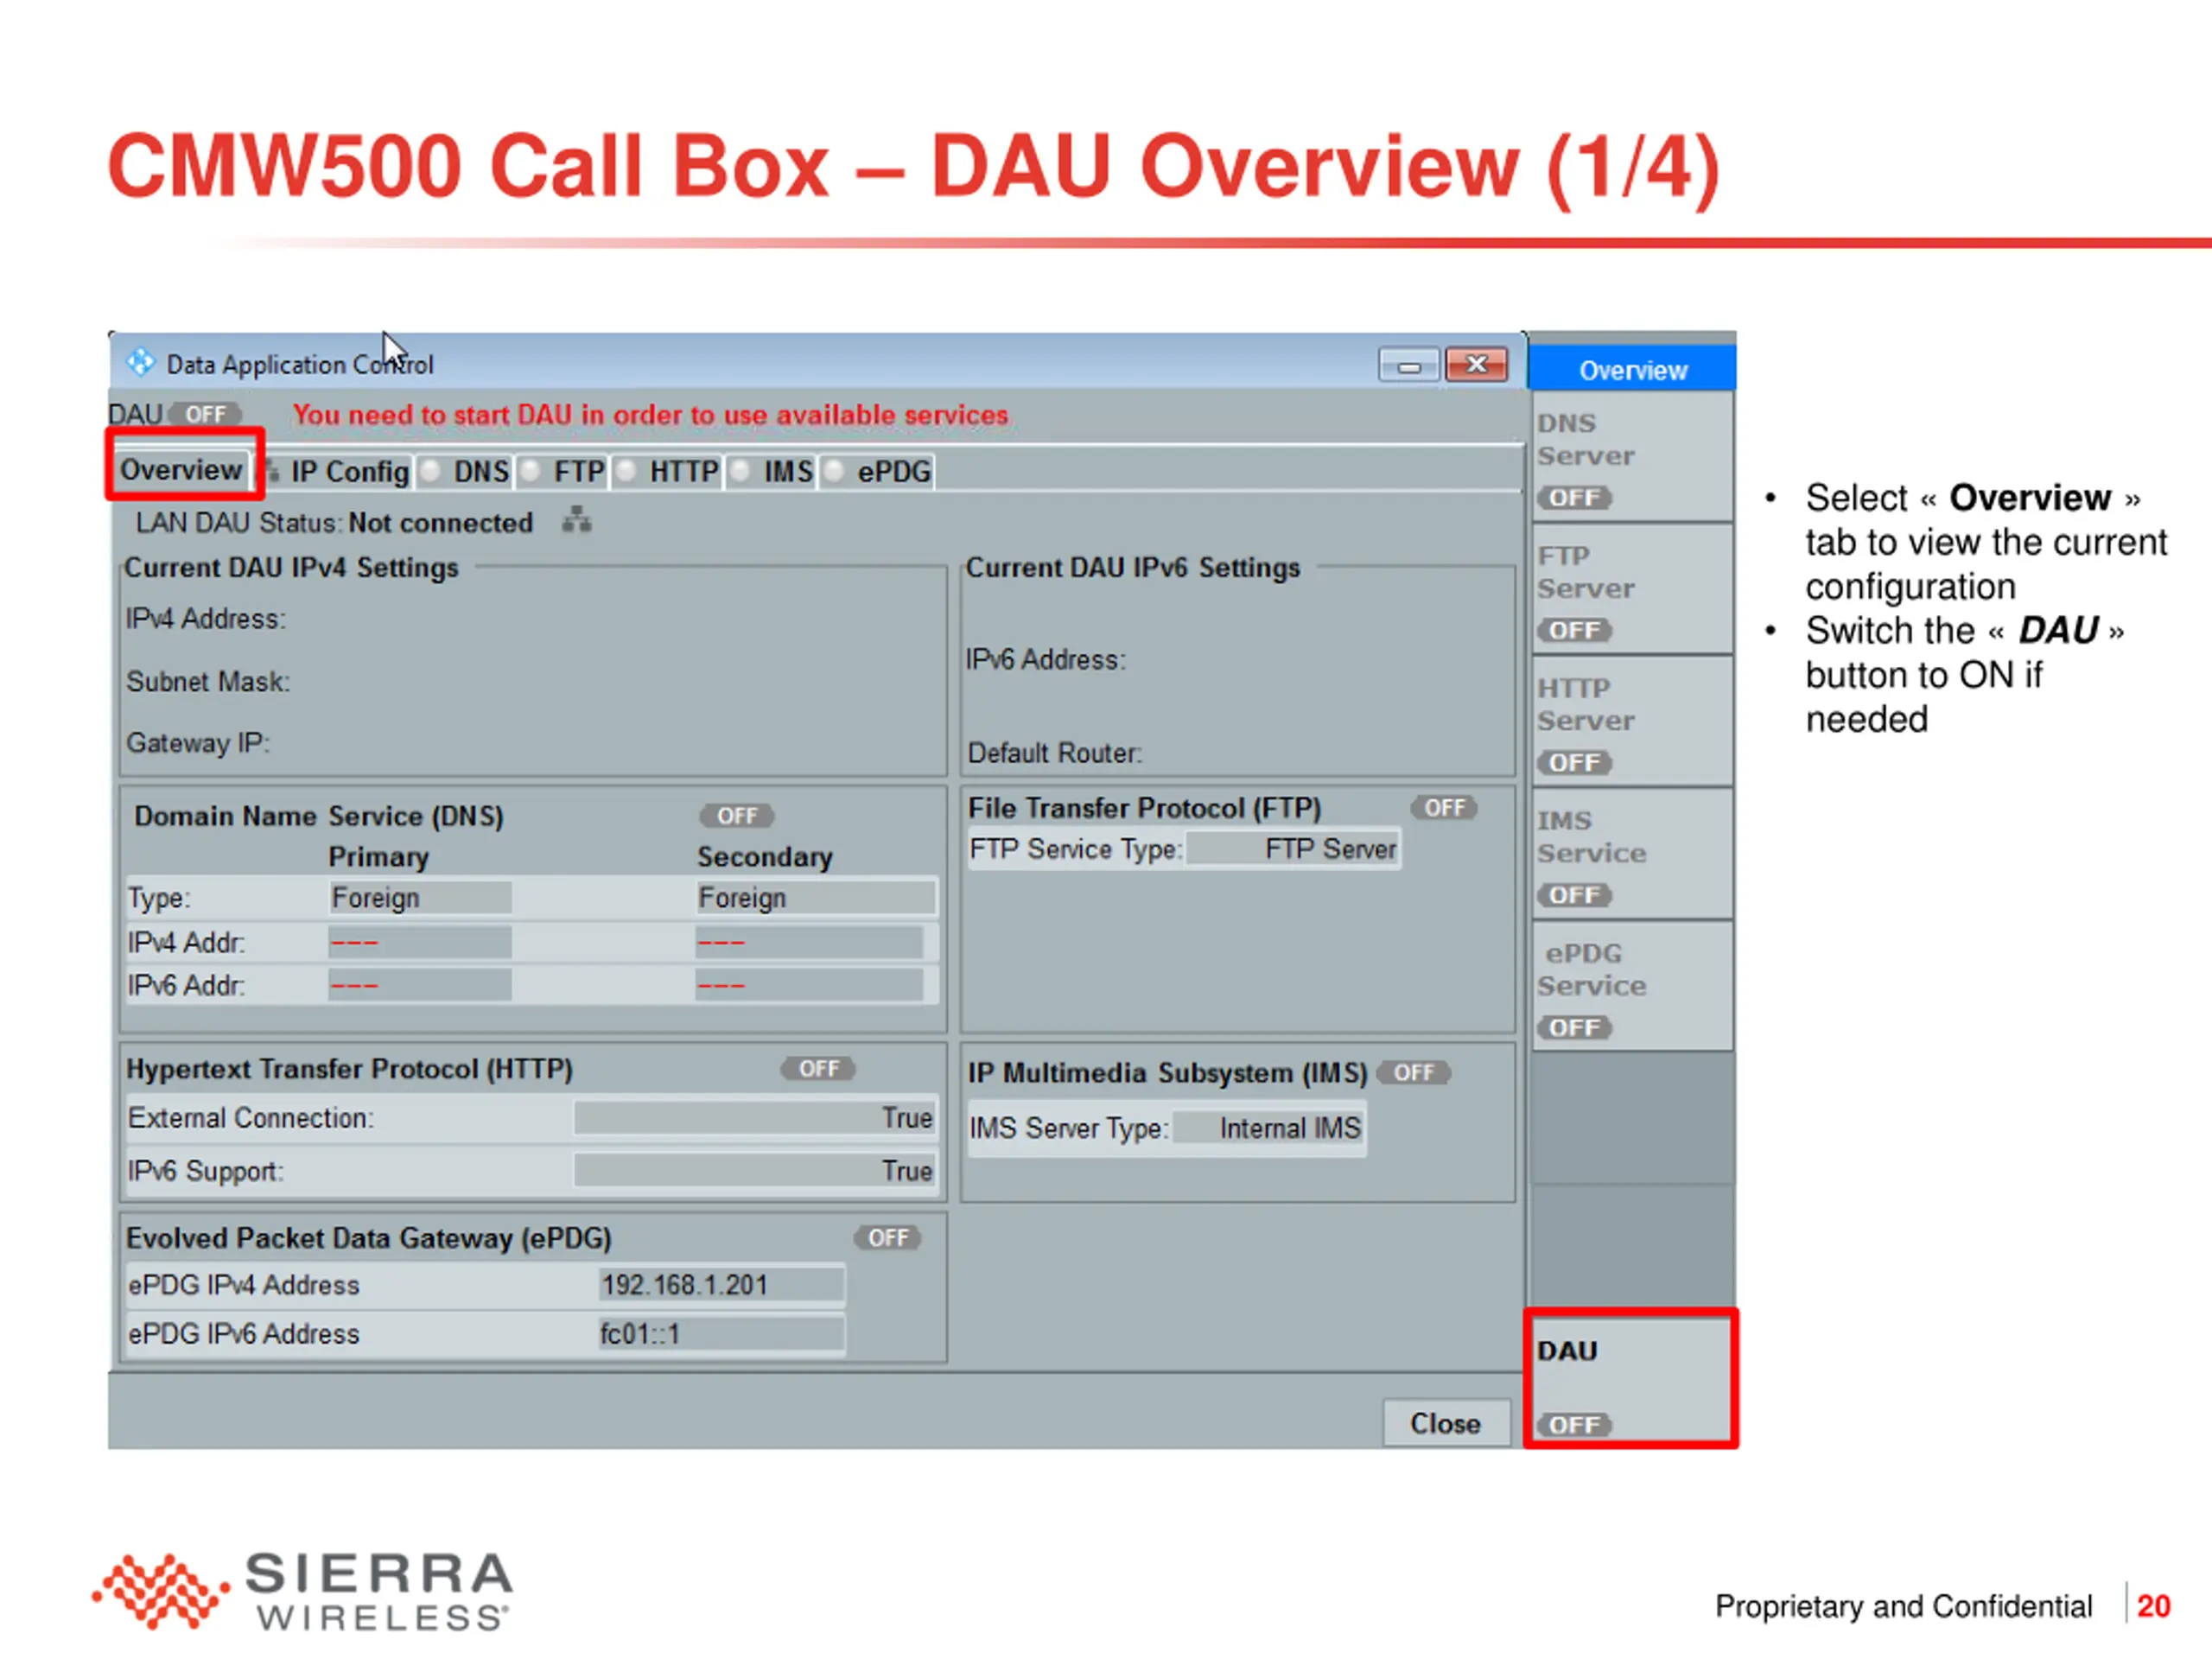Viewport: 2212px width, 1659px height.
Task: Click the status indicator on FTP tab
Action: point(531,471)
